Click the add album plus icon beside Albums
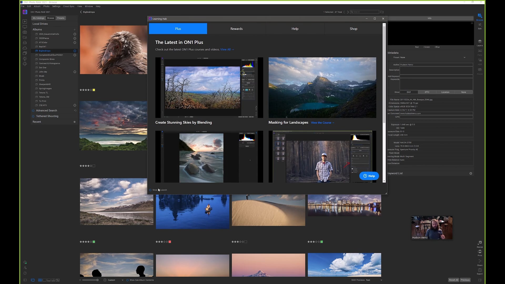 coord(75,29)
